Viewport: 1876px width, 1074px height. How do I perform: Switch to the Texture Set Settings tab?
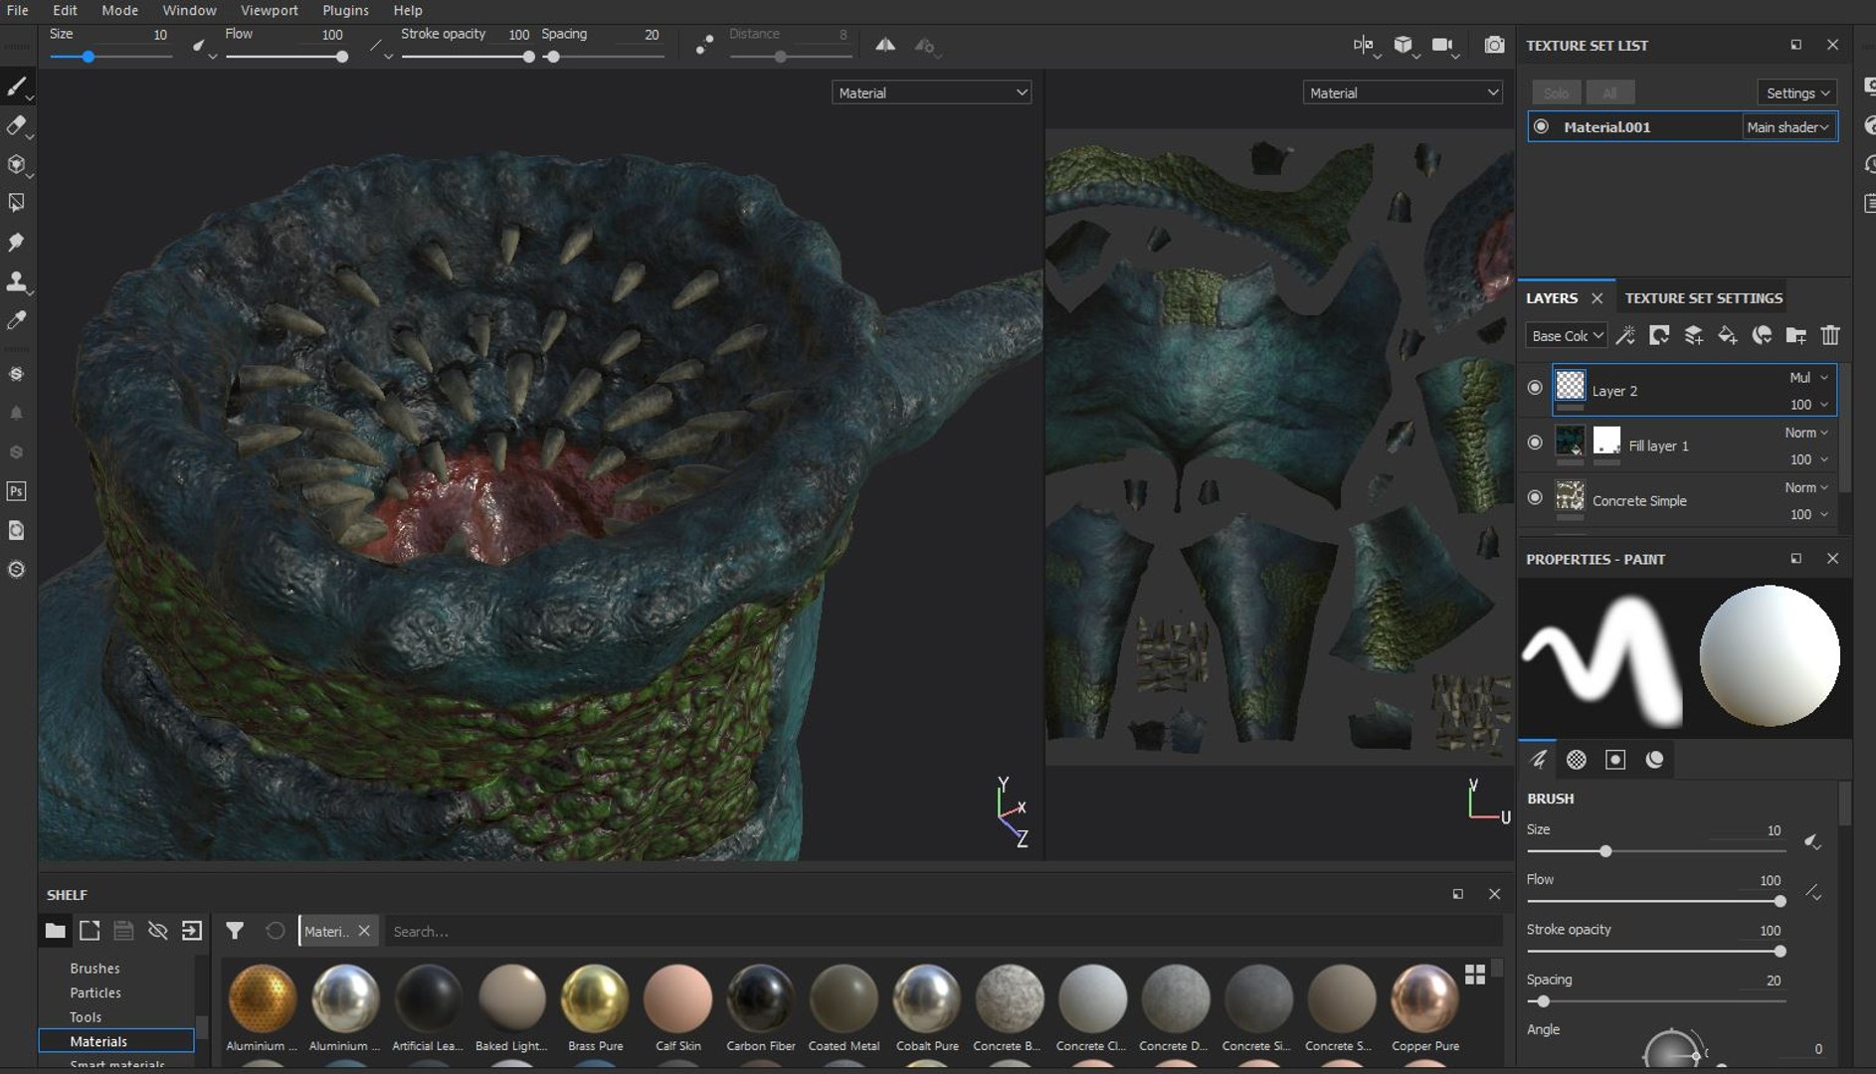coord(1703,298)
